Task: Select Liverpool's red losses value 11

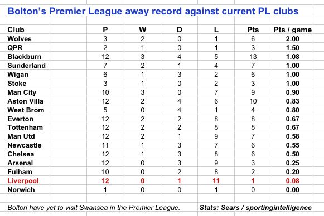Action: pyautogui.click(x=216, y=181)
